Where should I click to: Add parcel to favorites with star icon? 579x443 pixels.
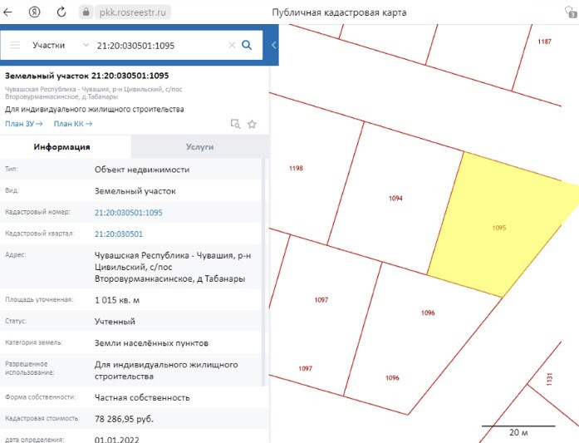coord(252,124)
